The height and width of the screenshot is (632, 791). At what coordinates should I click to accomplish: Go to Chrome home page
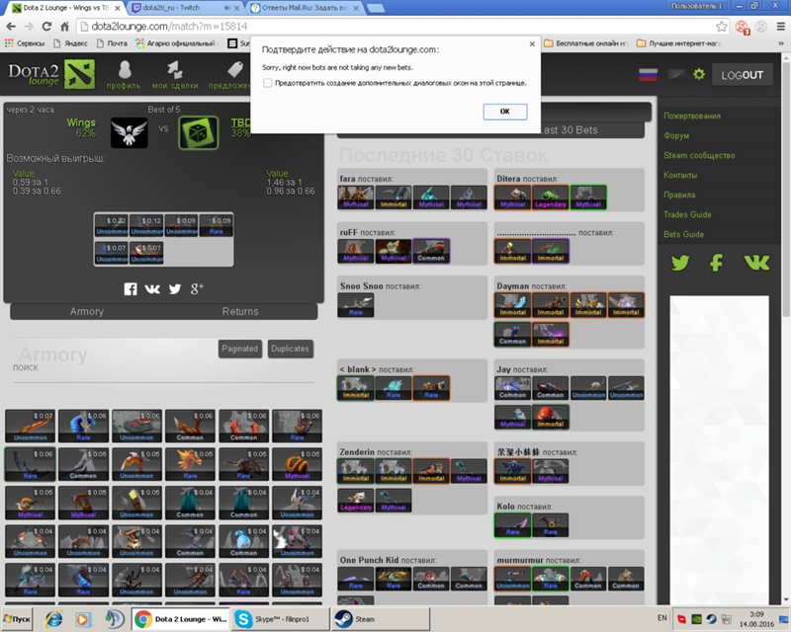[x=64, y=27]
